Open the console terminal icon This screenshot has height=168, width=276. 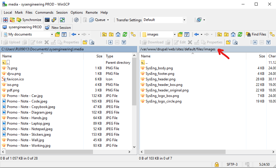click(47, 20)
